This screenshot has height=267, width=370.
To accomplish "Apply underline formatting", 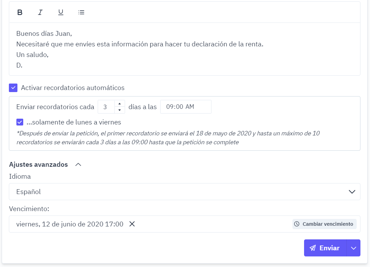I will (60, 12).
